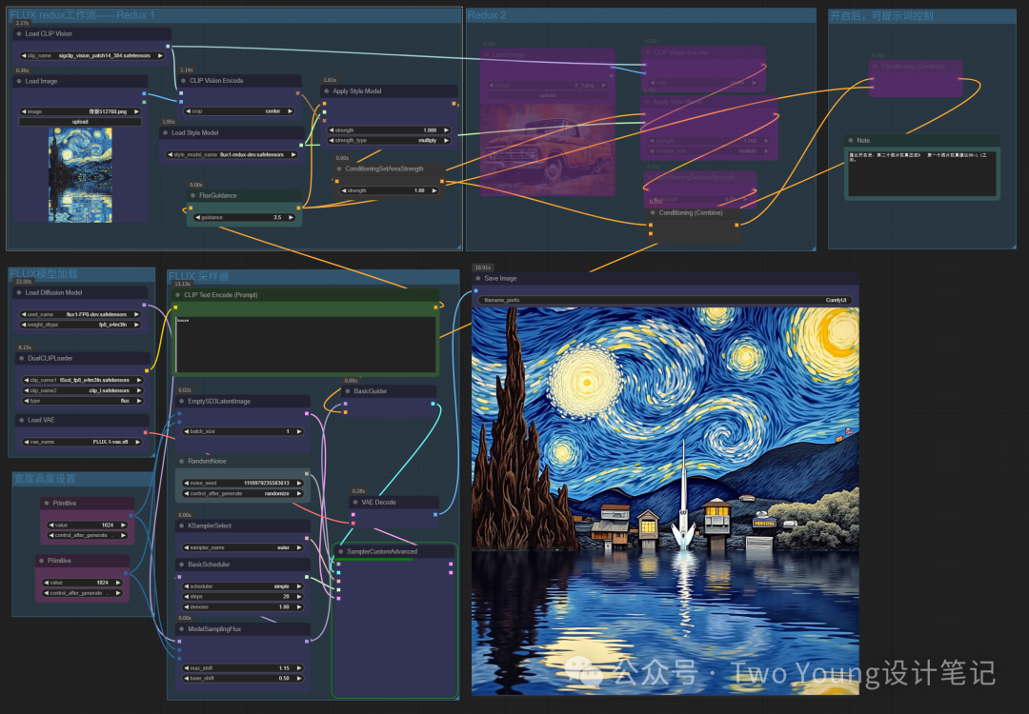Screen dimensions: 1029x714
Task: Click the red VAE output port on Load VAE
Action: tap(145, 432)
